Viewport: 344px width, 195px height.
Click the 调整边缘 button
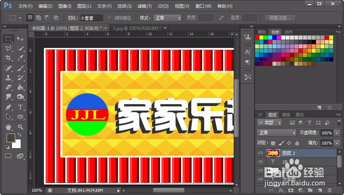(280, 18)
